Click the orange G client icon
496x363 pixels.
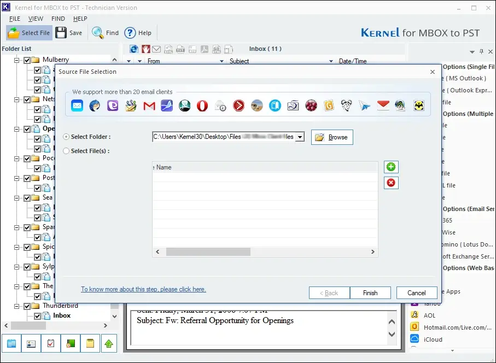click(x=329, y=106)
